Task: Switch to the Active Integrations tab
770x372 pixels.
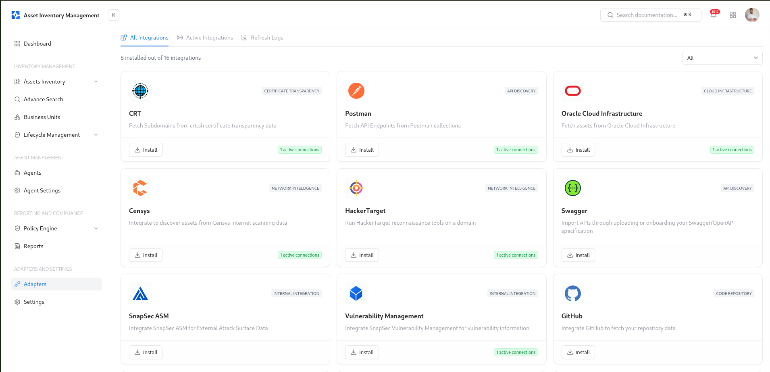Action: pyautogui.click(x=205, y=38)
